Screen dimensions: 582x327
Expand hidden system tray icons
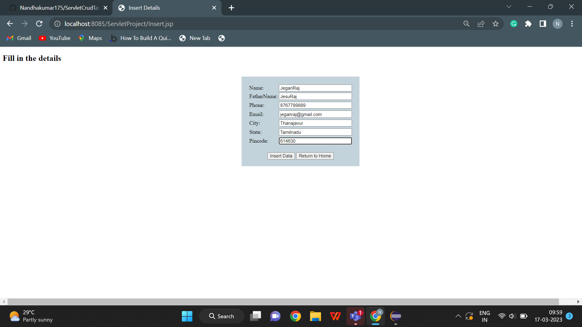[458, 316]
